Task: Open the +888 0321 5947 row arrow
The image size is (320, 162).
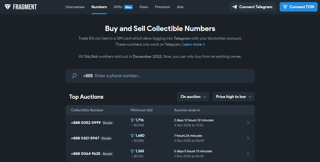Action: click(248, 138)
